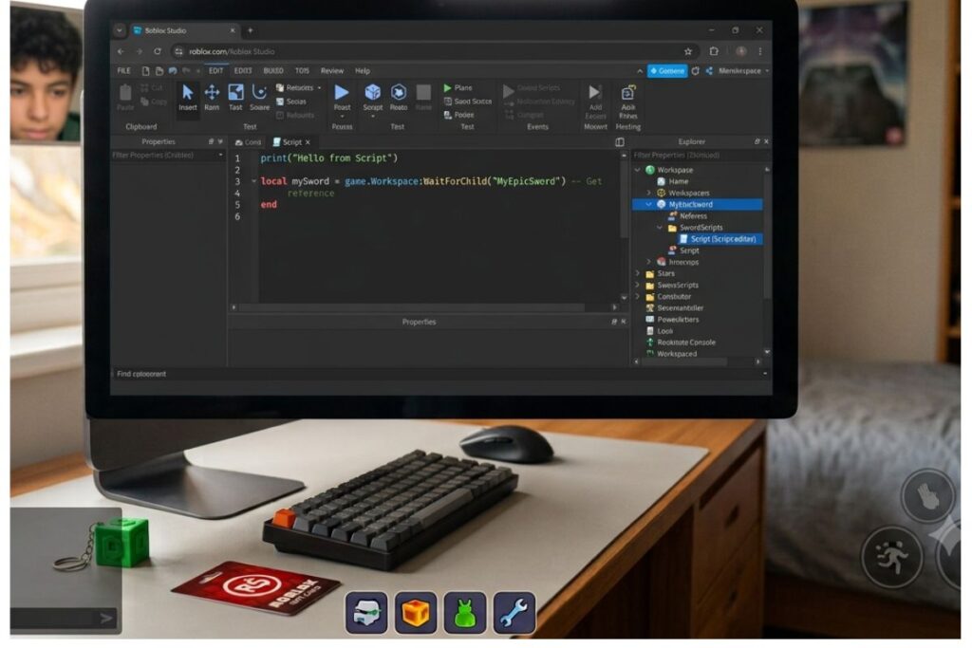Click the green rabbit overlay icon

pyautogui.click(x=465, y=613)
